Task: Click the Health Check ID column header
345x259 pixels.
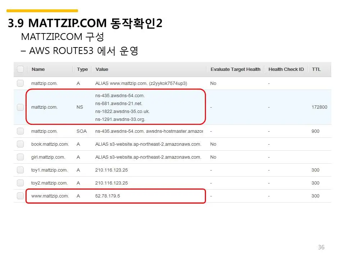Action: (286, 69)
